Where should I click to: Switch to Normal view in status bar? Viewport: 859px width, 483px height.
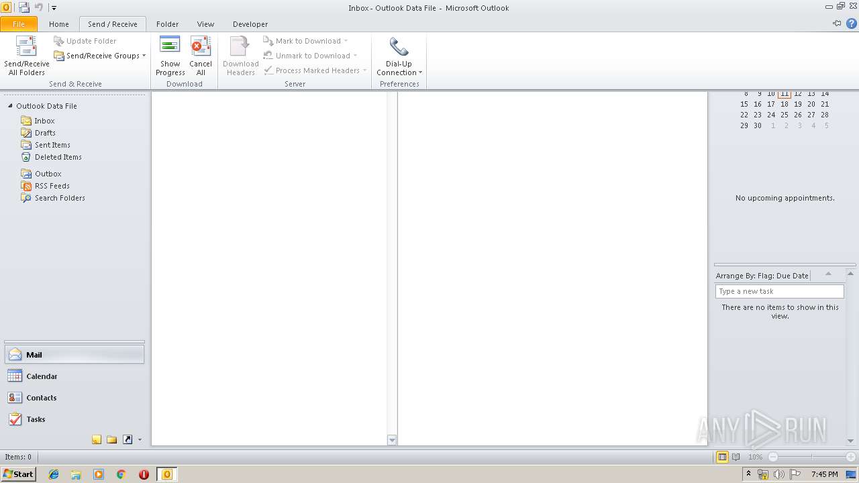[722, 457]
